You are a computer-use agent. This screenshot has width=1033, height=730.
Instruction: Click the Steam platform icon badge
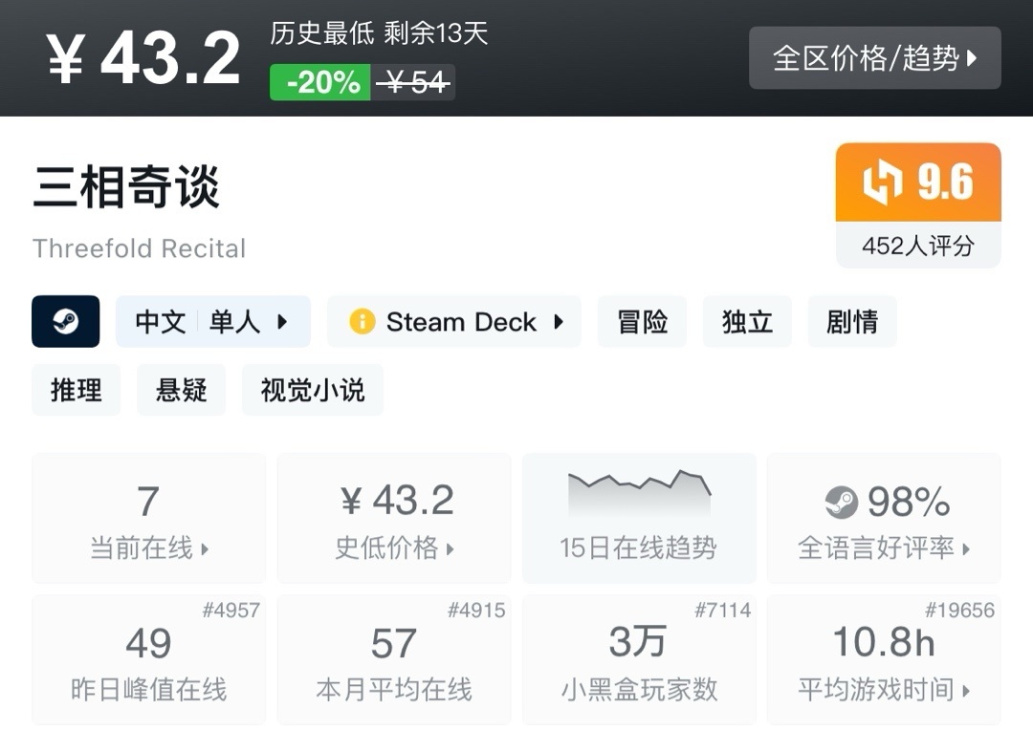[x=66, y=321]
